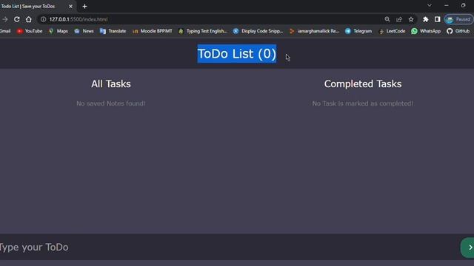Viewport: 474px width, 266px height.
Task: Click the Completed Tasks heading
Action: coord(363,83)
